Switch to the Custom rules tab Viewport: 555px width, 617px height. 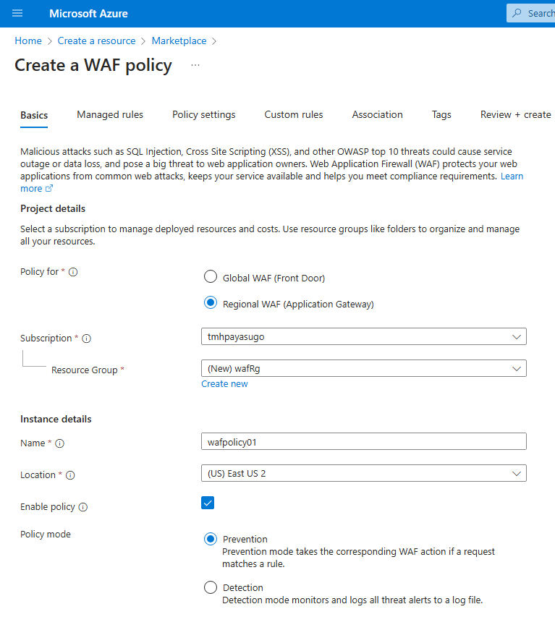[x=293, y=114]
